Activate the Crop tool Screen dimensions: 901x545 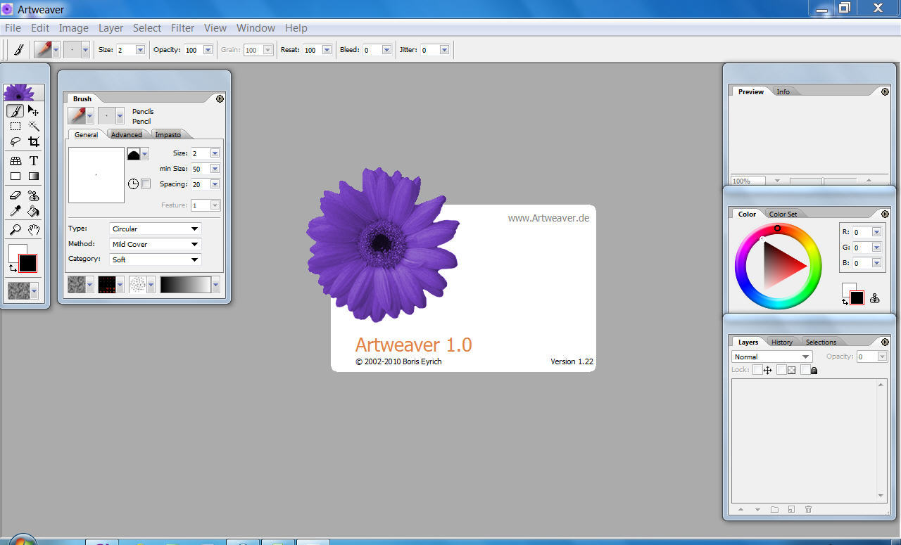click(34, 141)
